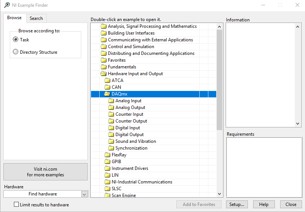The width and height of the screenshot is (305, 212).
Task: Click the Communicating with External Applications folder icon
Action: [x=104, y=40]
